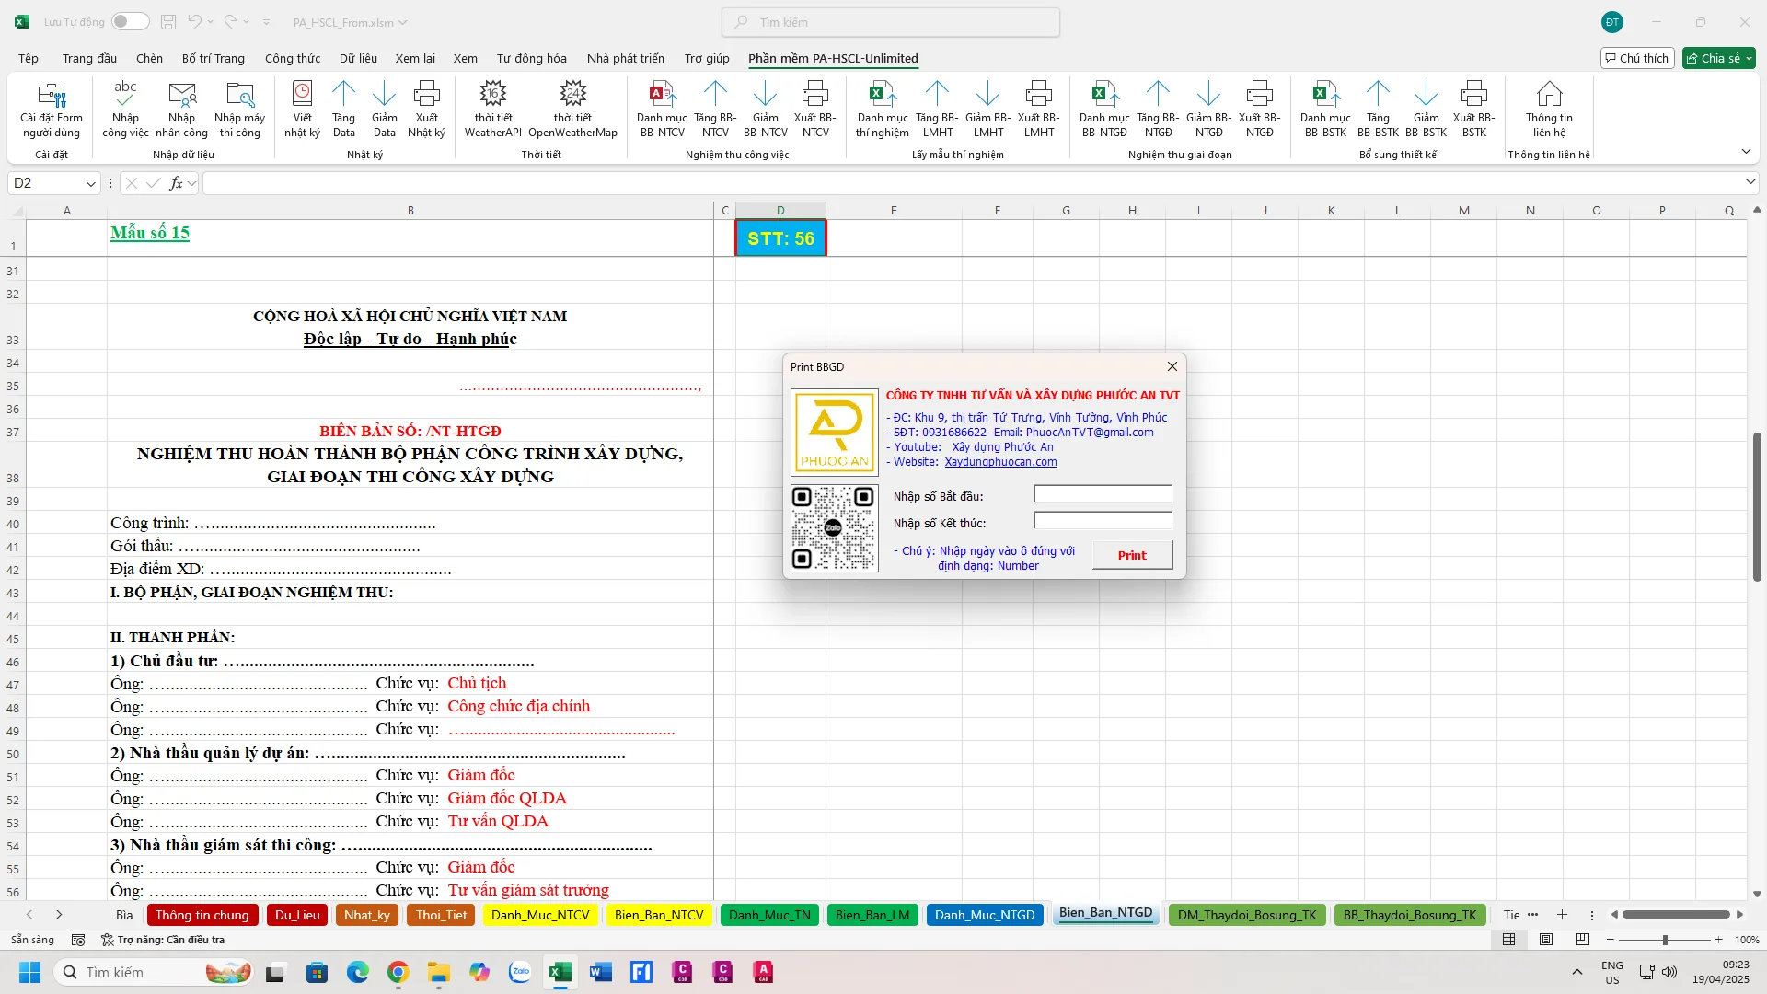Click Nhập công việc ribbon icon
Screen dimensions: 1767x994
125,110
